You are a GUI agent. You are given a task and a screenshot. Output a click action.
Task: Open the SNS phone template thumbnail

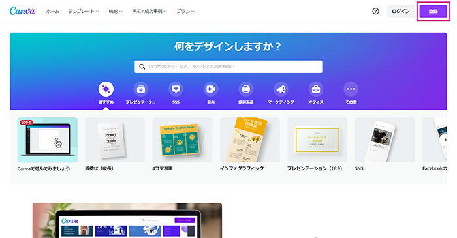[385, 140]
